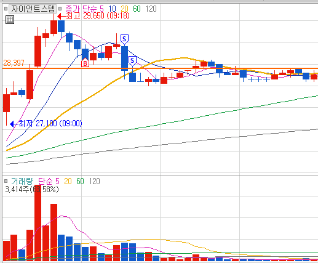Select the yellow 20 price moving average label
Viewport: 318px width, 263px height.
point(124,9)
